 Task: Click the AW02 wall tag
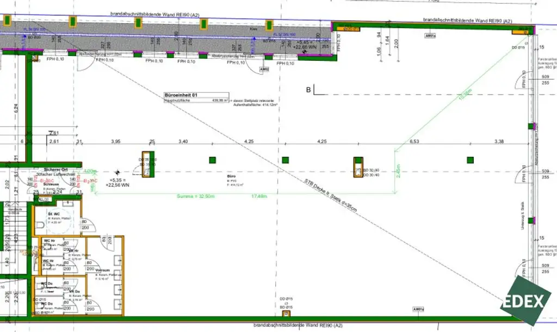(x=265, y=70)
